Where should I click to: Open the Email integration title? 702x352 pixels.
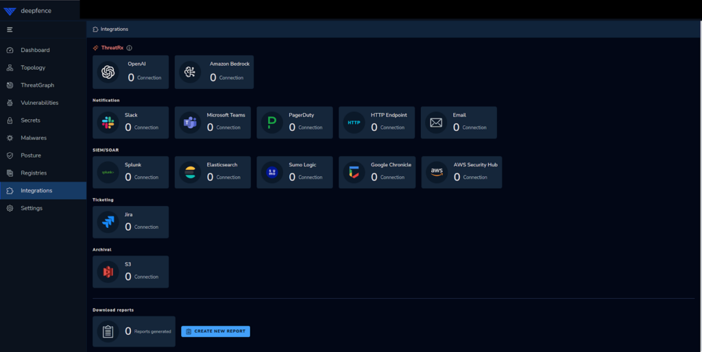pos(459,115)
